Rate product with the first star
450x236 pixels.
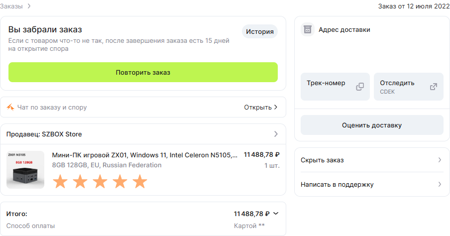point(60,181)
